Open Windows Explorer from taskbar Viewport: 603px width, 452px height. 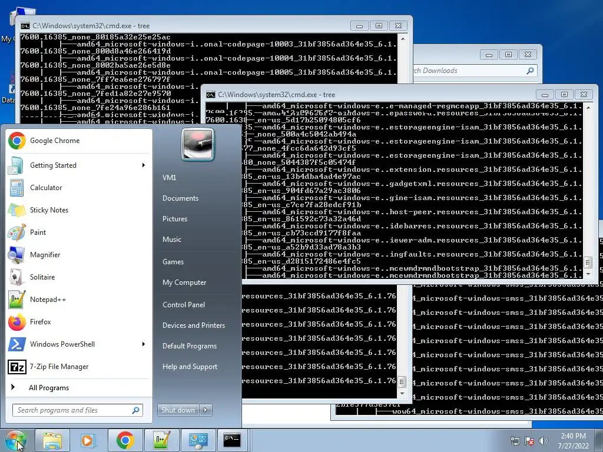coord(52,440)
